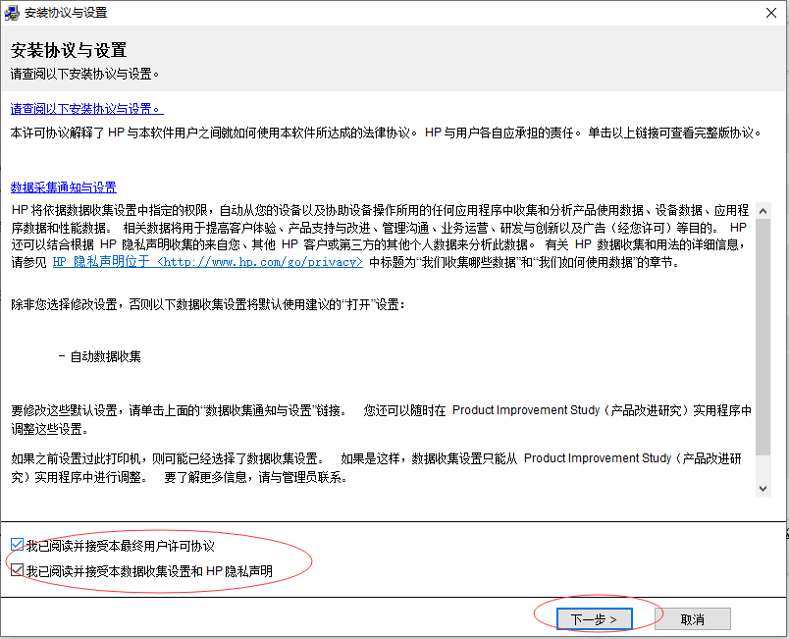Click the installer icon in the title bar

[x=13, y=13]
